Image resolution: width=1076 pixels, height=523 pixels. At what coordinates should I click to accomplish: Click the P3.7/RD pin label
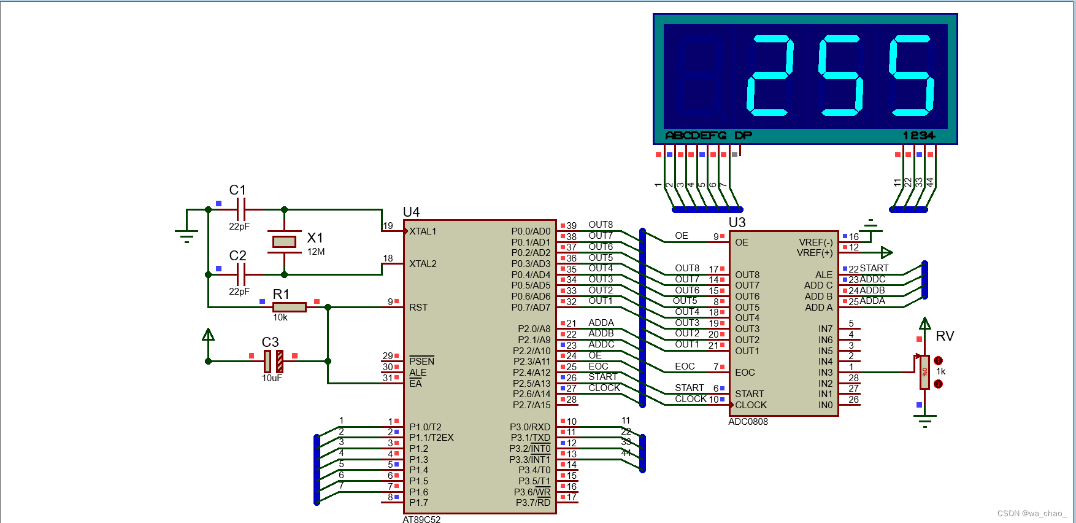click(x=533, y=503)
